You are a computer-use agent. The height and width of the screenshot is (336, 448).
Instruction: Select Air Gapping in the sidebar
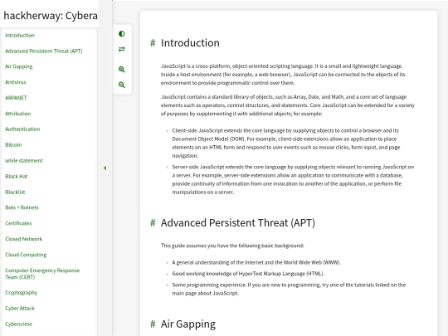click(x=19, y=66)
